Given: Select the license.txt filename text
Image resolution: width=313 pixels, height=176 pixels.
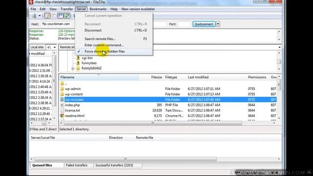Looking at the screenshot, I should pyautogui.click(x=72, y=110).
